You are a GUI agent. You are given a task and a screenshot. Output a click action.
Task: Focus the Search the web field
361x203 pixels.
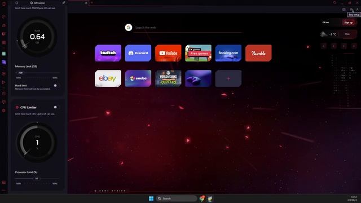[188, 28]
